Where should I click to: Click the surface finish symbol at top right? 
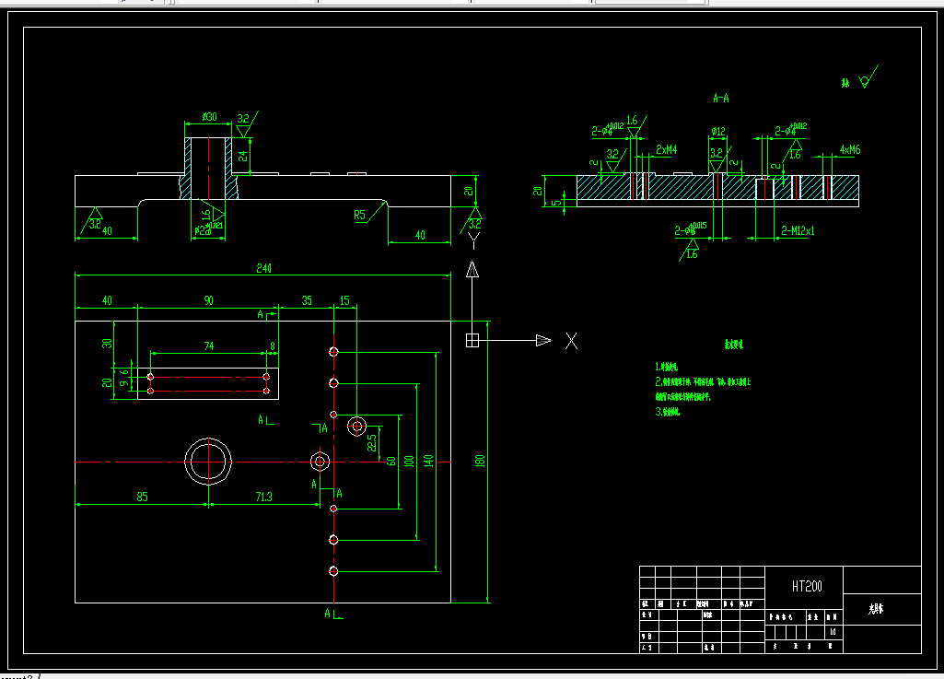pos(868,77)
